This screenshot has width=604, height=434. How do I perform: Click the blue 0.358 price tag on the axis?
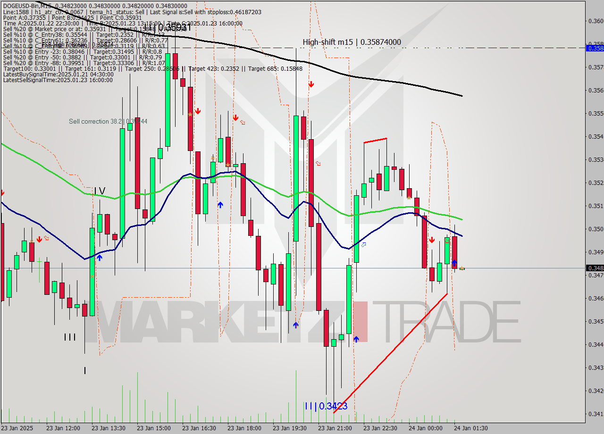[595, 48]
